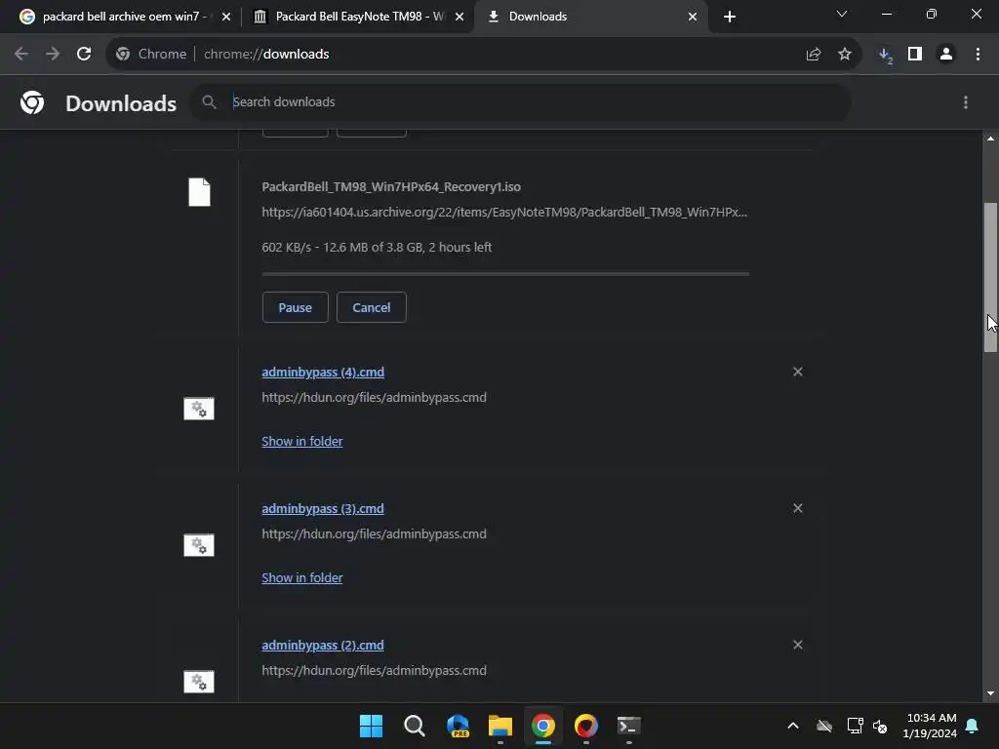Pause the Recovery1.iso download

point(295,307)
